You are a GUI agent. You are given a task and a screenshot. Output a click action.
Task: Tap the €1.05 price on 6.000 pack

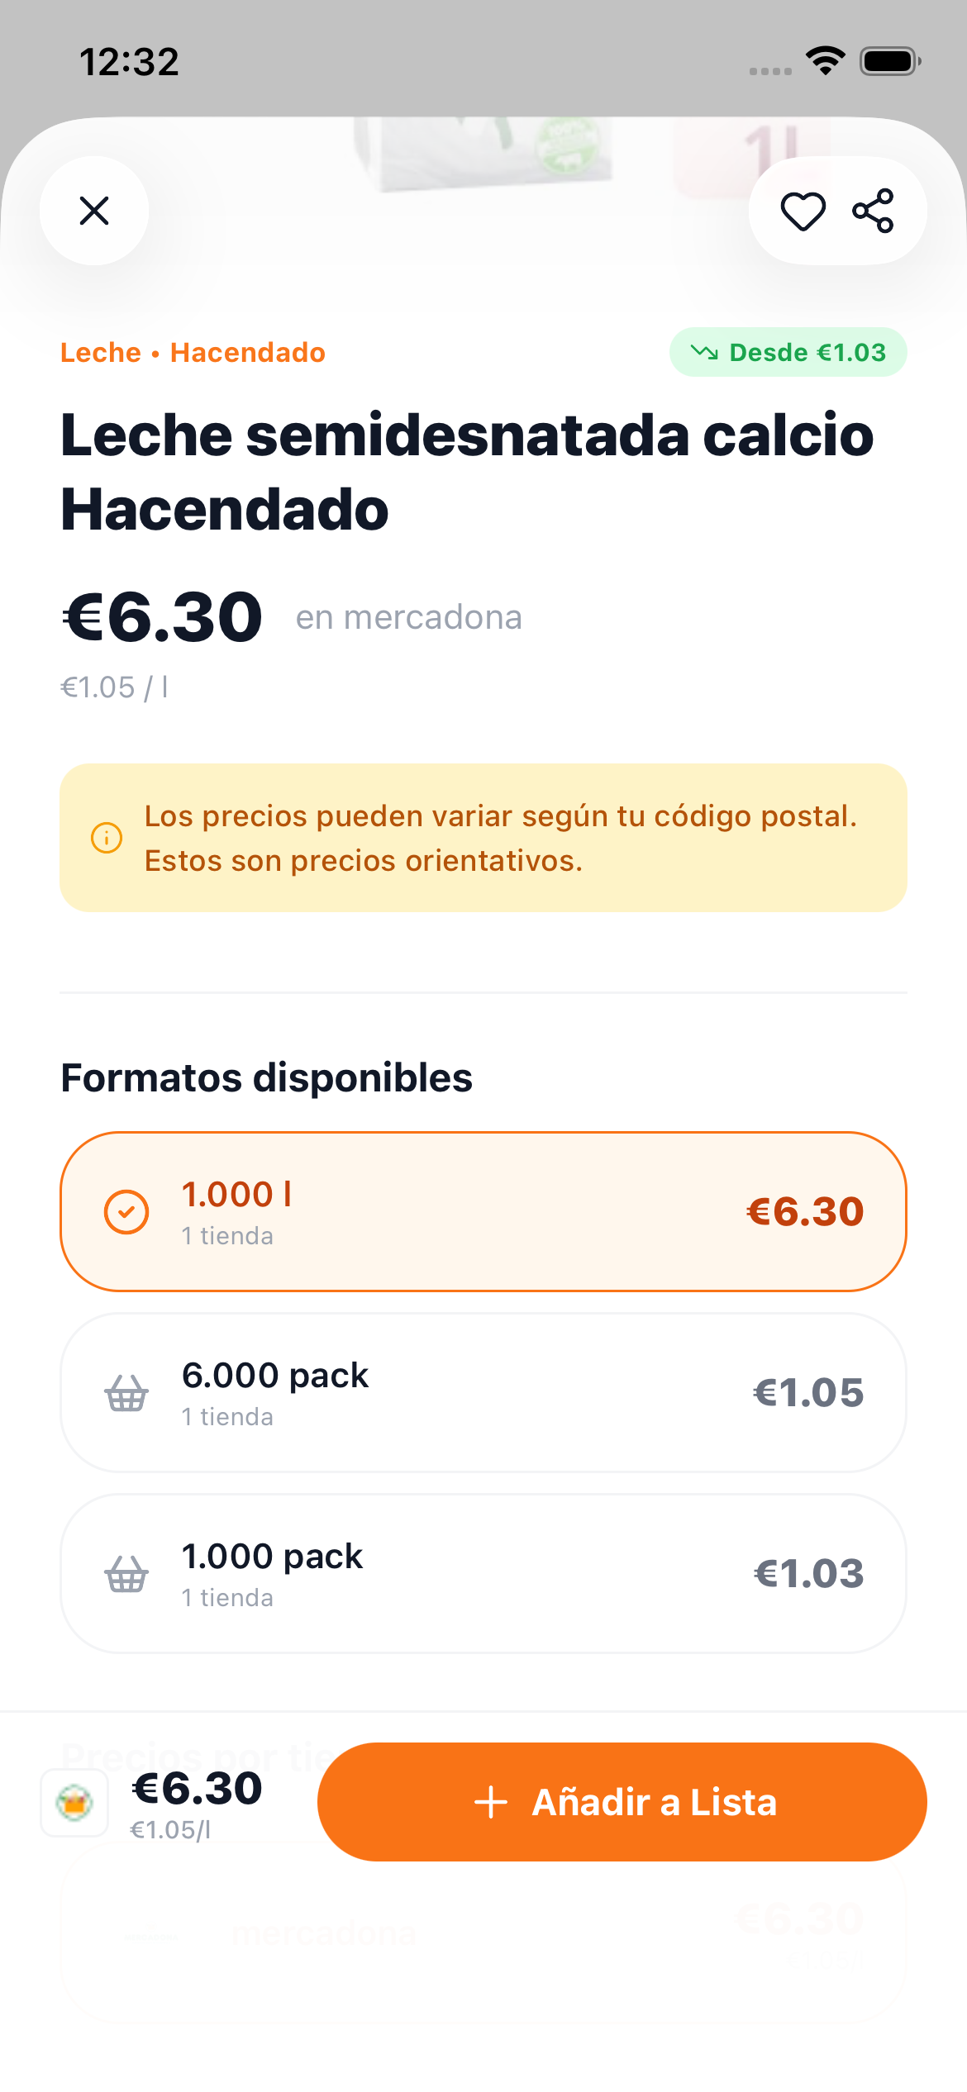coord(808,1393)
